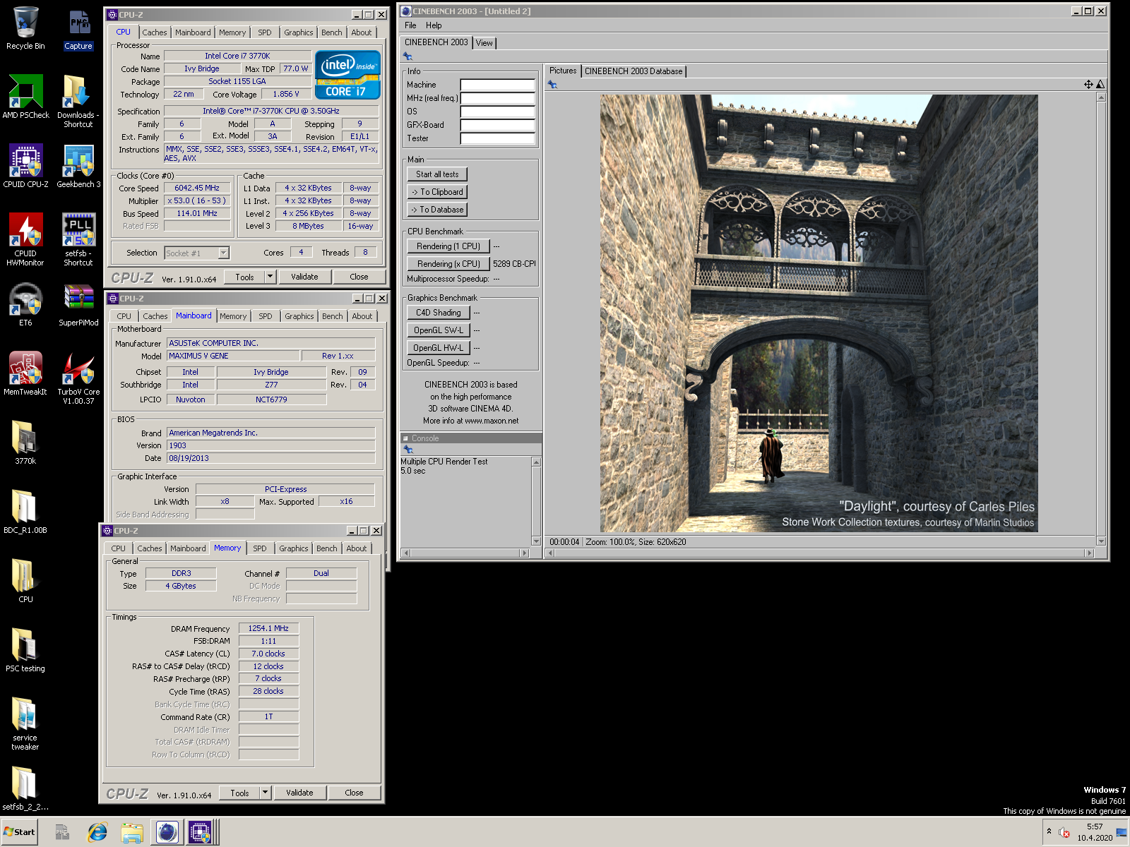Show hidden system tray icons
The width and height of the screenshot is (1130, 847).
pyautogui.click(x=1049, y=831)
